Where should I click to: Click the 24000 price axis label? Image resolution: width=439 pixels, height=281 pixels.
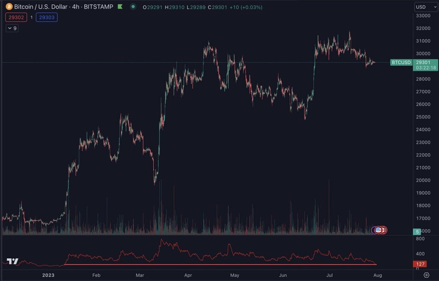pos(423,130)
